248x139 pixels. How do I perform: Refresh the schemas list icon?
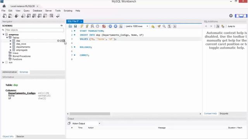[x=62, y=25]
